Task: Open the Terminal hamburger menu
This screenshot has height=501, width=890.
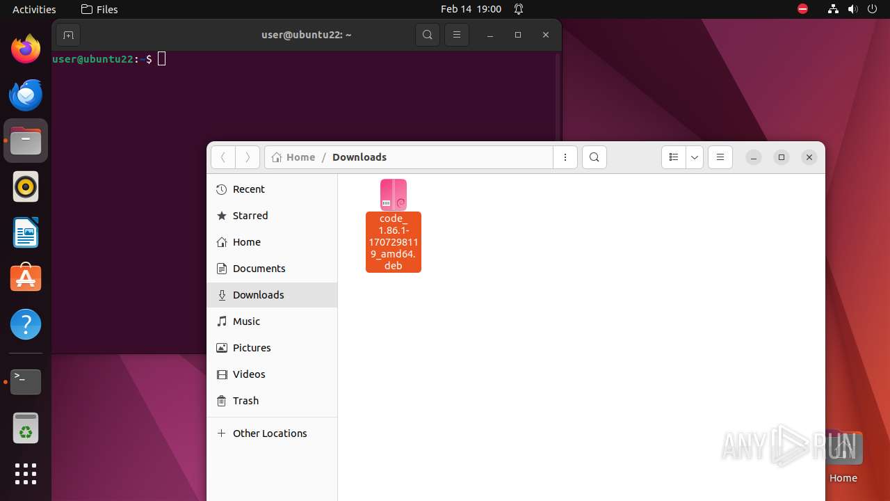Action: pyautogui.click(x=457, y=35)
